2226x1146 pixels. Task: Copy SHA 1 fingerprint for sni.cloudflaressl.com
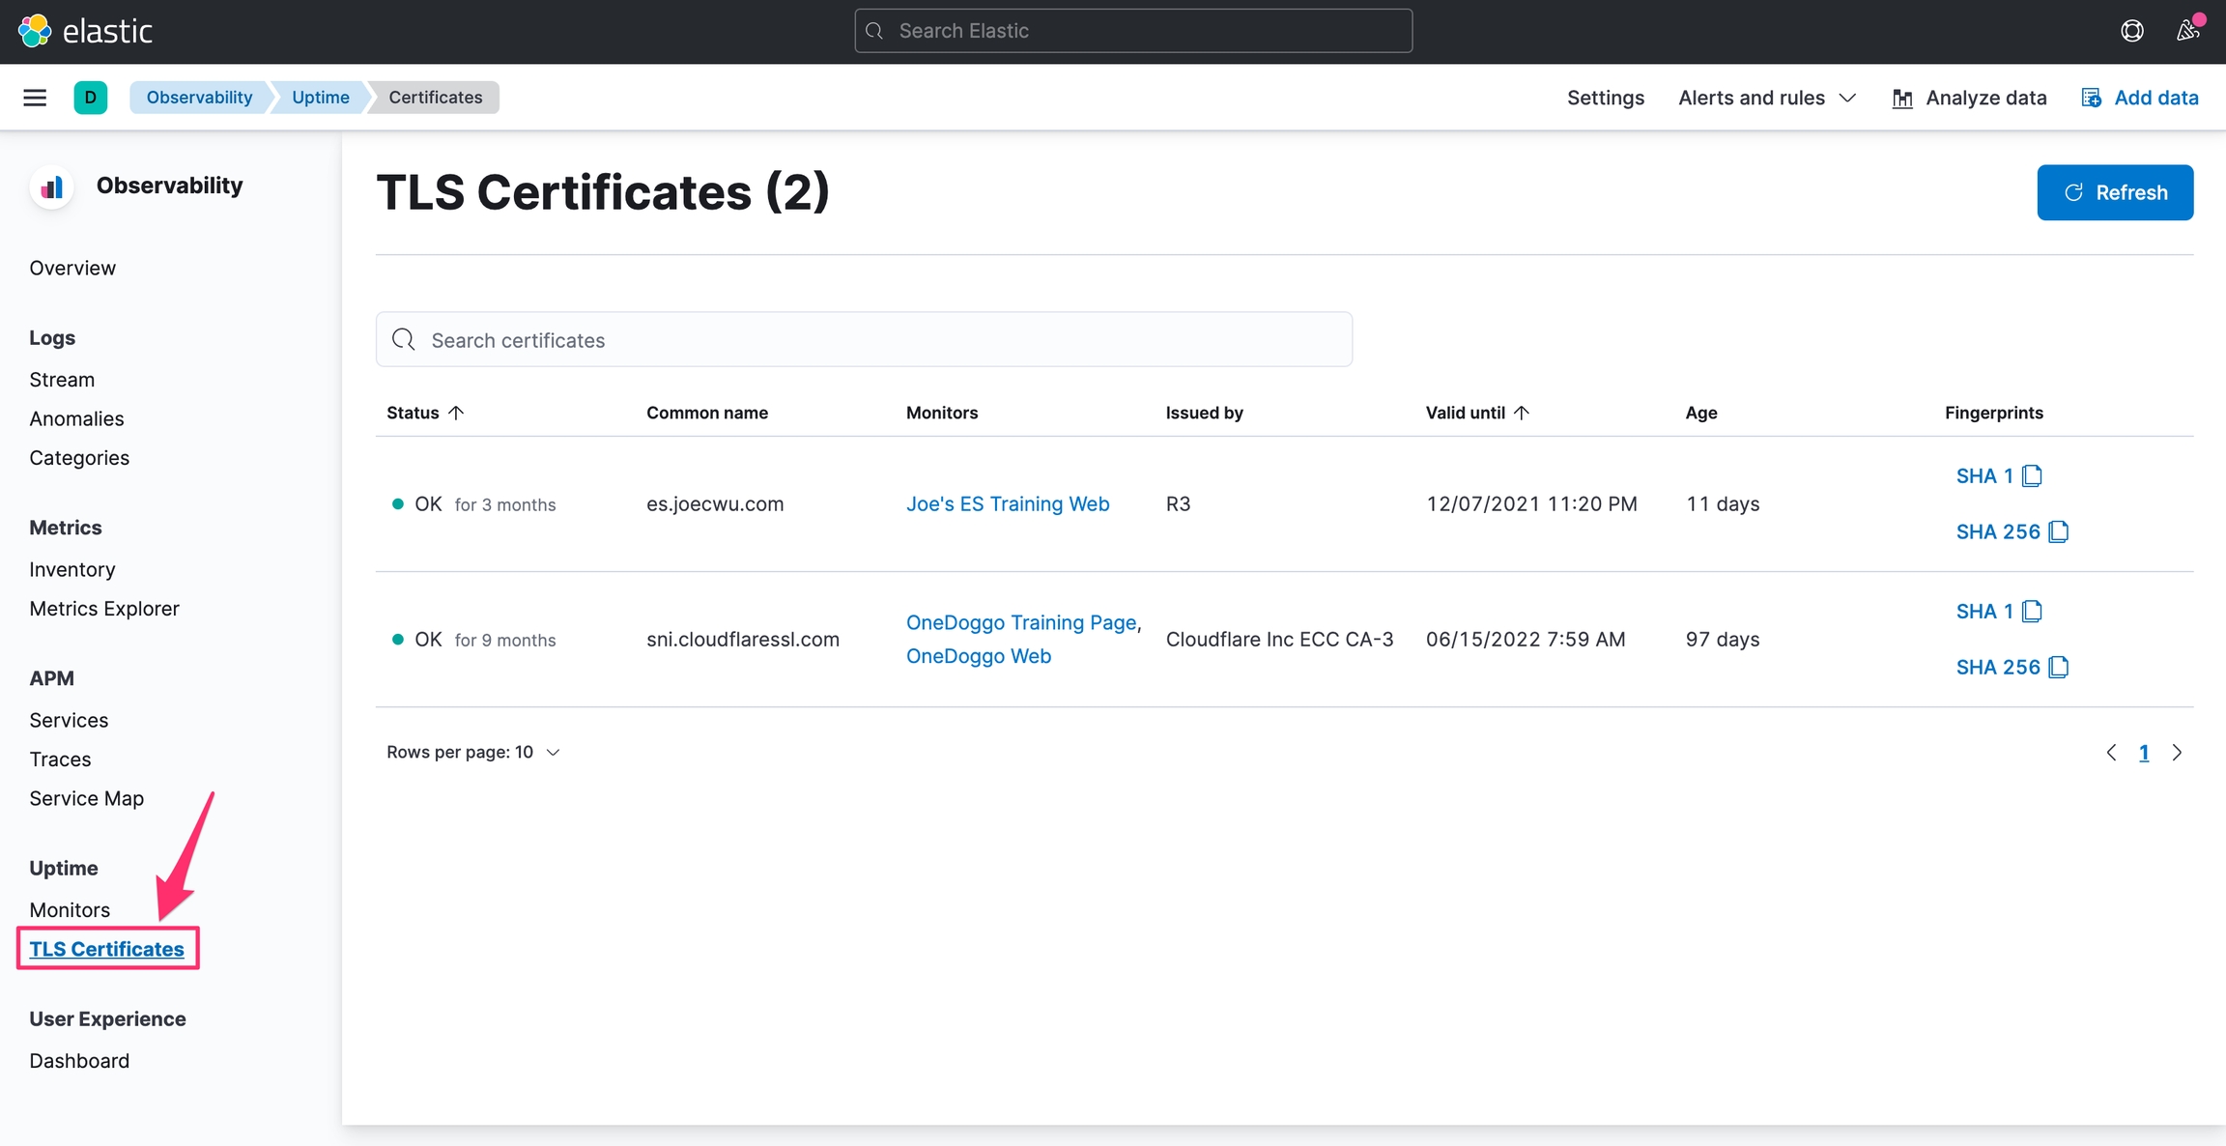(2032, 612)
